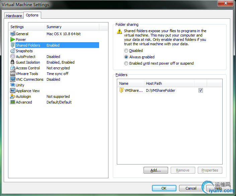The image size is (236, 196).
Task: Click the Shared Folders folder icon
Action: [x=13, y=45]
